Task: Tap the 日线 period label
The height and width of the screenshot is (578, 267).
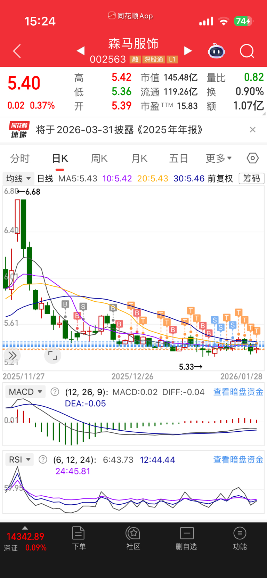Action: coord(45,178)
